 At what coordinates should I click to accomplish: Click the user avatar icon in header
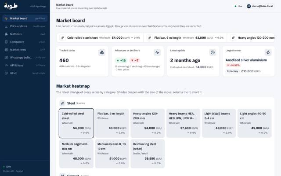click(x=249, y=6)
